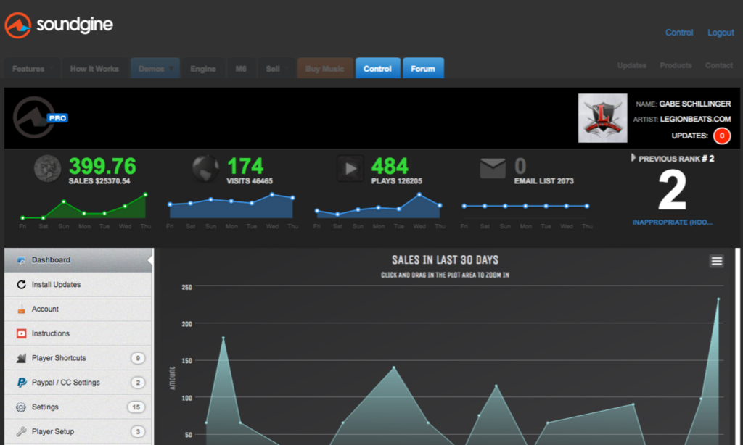This screenshot has width=743, height=445.
Task: Click the 399.76 sales figure
Action: coord(102,166)
